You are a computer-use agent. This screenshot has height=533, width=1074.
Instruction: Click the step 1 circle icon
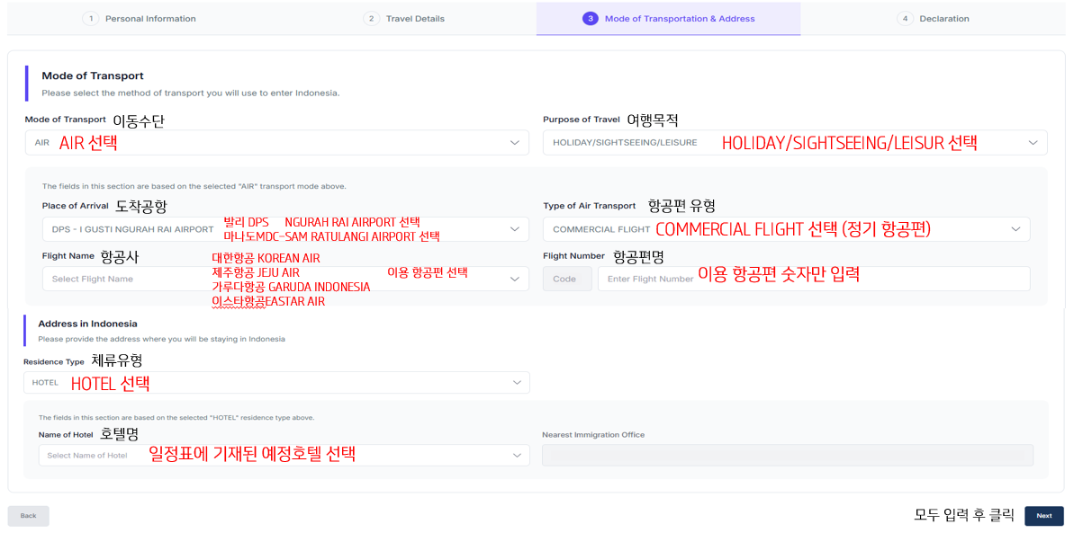click(89, 19)
